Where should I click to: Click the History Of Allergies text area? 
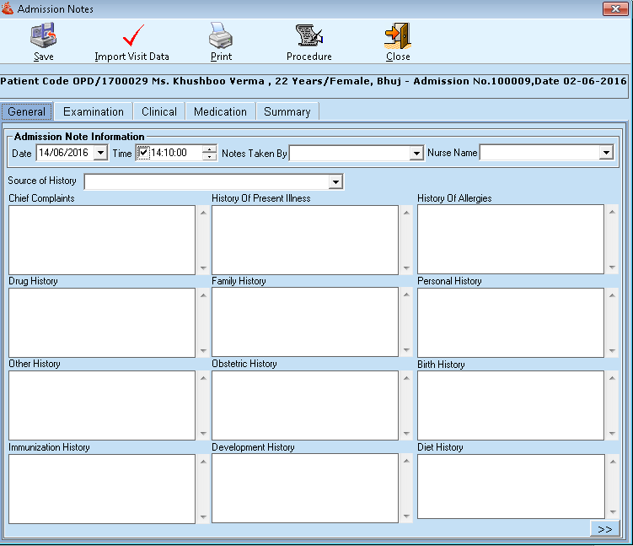pyautogui.click(x=510, y=239)
